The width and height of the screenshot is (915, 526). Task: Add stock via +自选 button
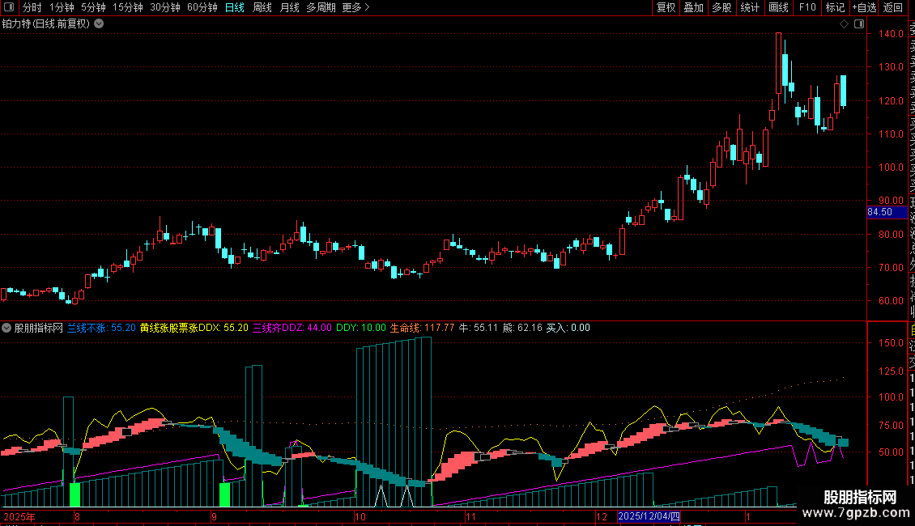[864, 7]
